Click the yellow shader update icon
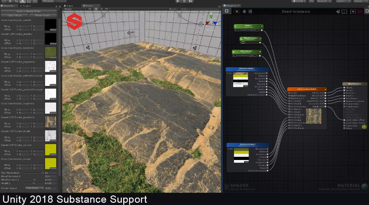Screen dimensions: 369x205 click(237, 11)
